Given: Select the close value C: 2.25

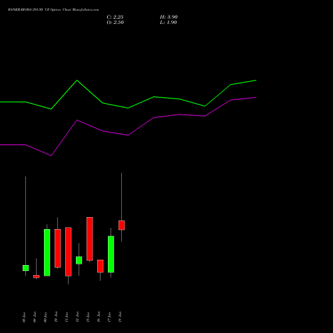Looking at the screenshot, I should [115, 17].
